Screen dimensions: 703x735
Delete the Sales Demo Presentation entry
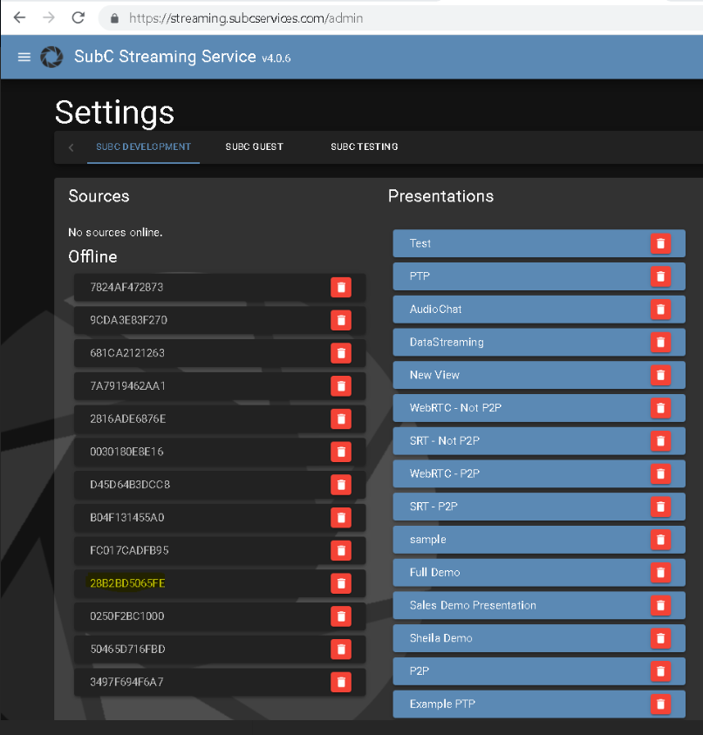660,605
